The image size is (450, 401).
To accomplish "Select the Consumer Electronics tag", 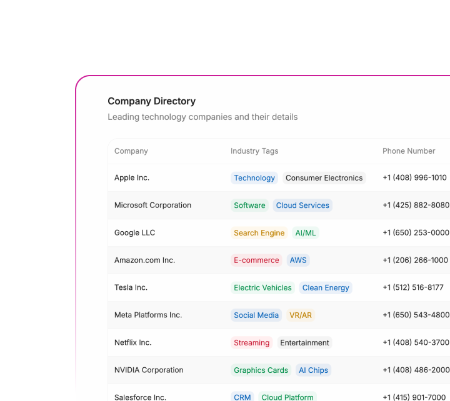I will point(324,178).
